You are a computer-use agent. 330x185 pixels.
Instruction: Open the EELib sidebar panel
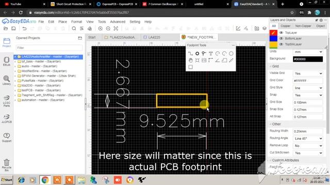click(x=7, y=62)
